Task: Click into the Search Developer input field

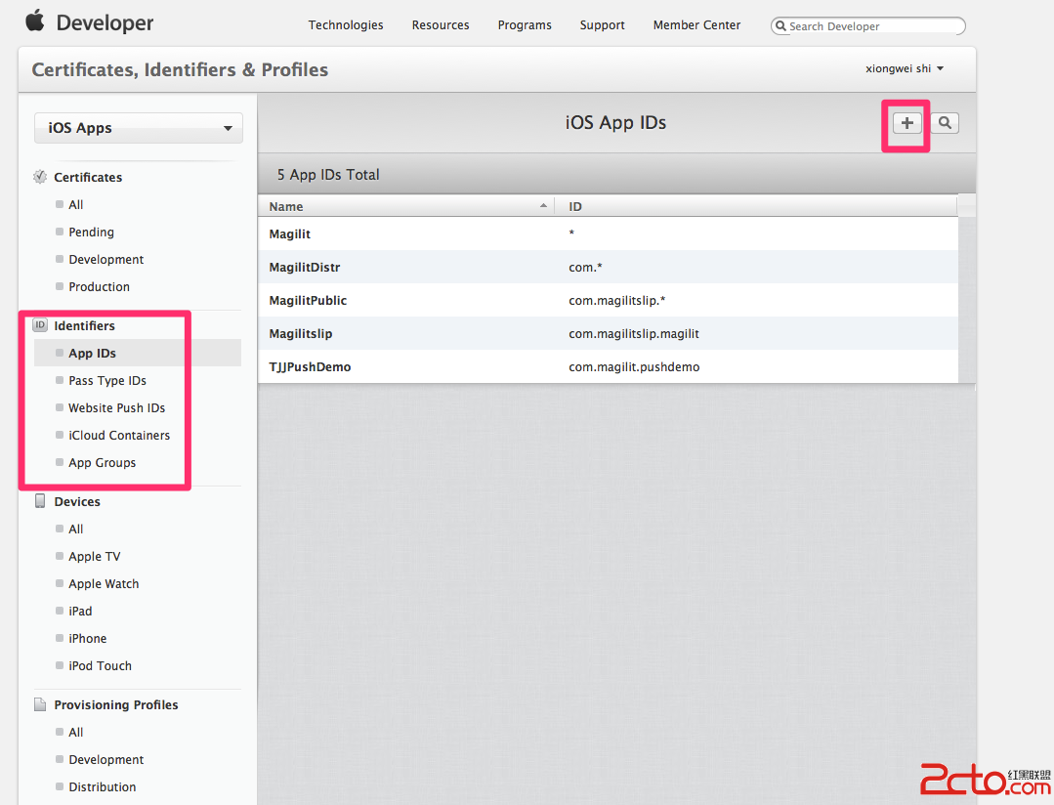Action: tap(872, 26)
